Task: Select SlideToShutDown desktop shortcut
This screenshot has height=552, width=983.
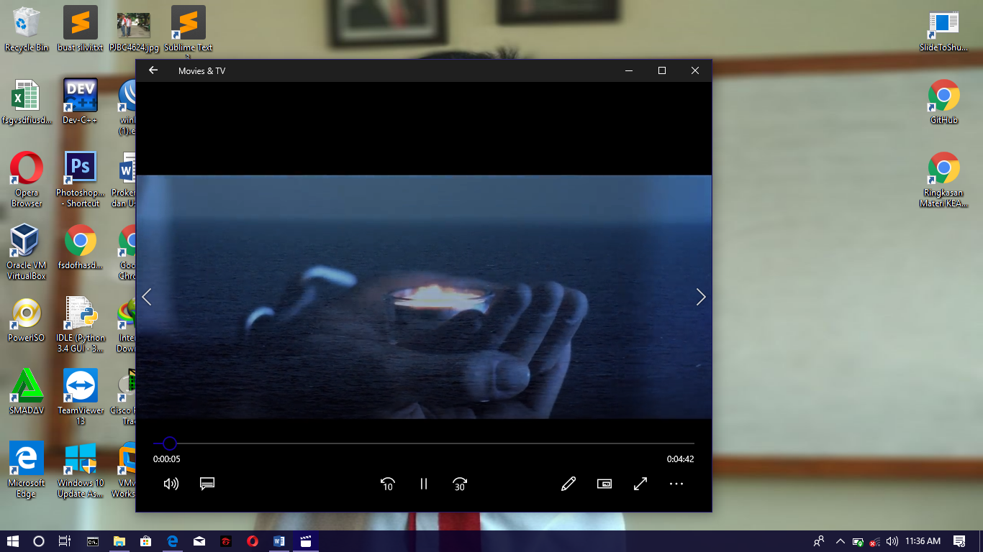Action: (x=943, y=32)
